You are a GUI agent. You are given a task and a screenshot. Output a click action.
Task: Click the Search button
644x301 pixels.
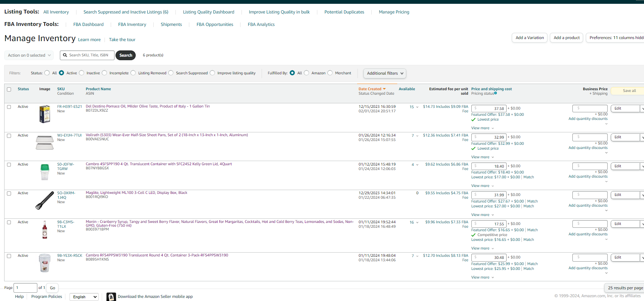click(126, 55)
